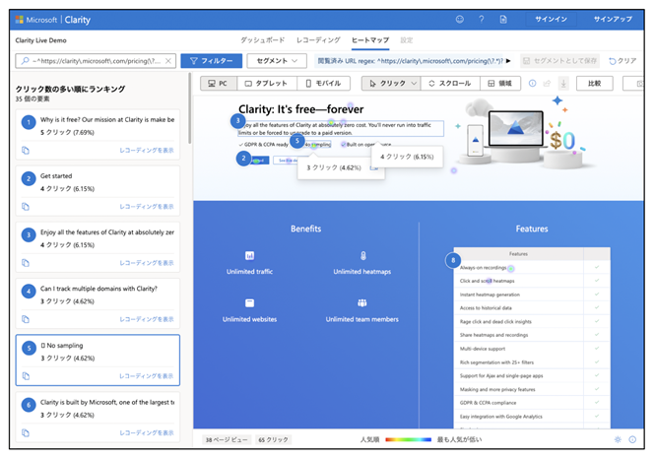Screen dimensions: 655x459
Task: Show recordings for 'Enjoy all the features' element
Action: pyautogui.click(x=147, y=263)
